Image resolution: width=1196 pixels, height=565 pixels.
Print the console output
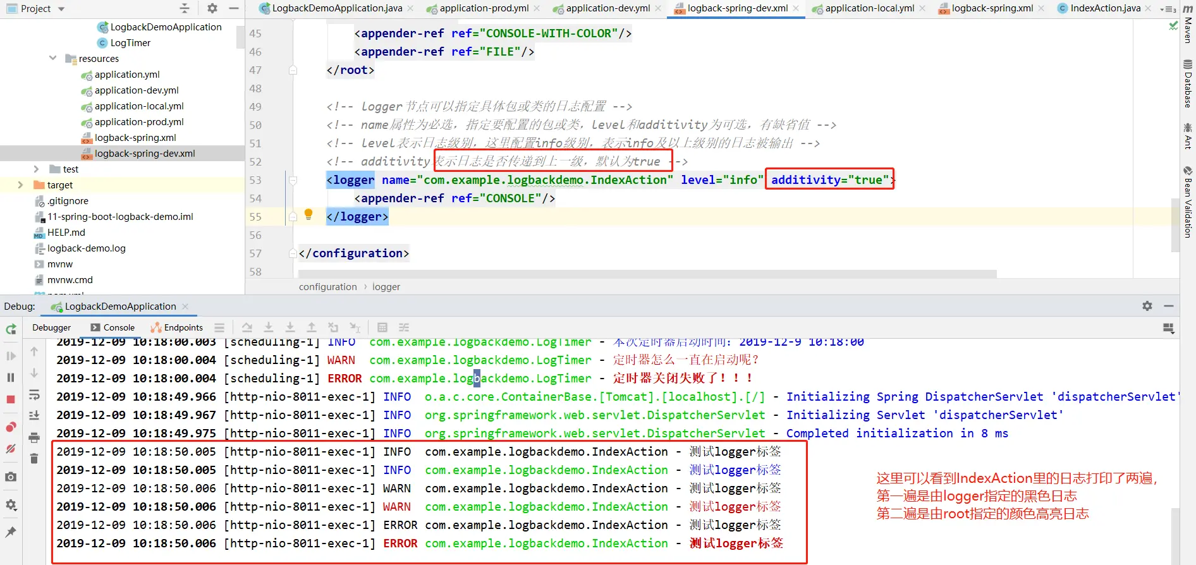pos(34,437)
